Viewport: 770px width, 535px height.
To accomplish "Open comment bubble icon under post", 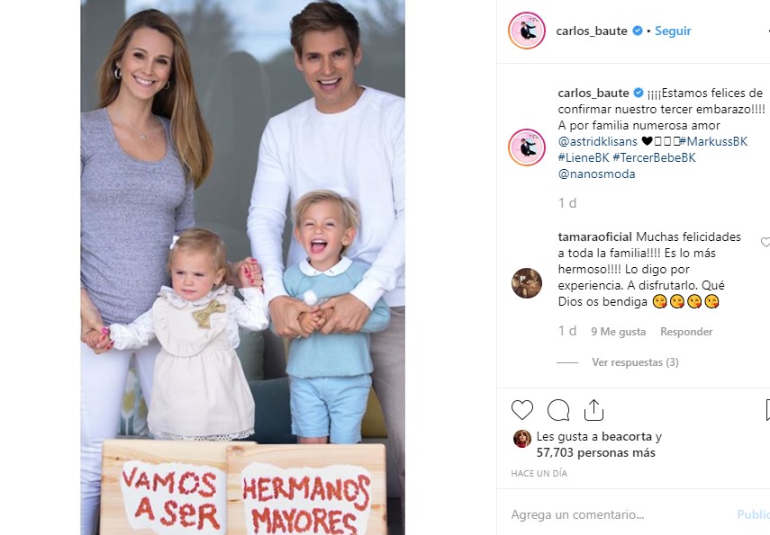I will [x=558, y=410].
